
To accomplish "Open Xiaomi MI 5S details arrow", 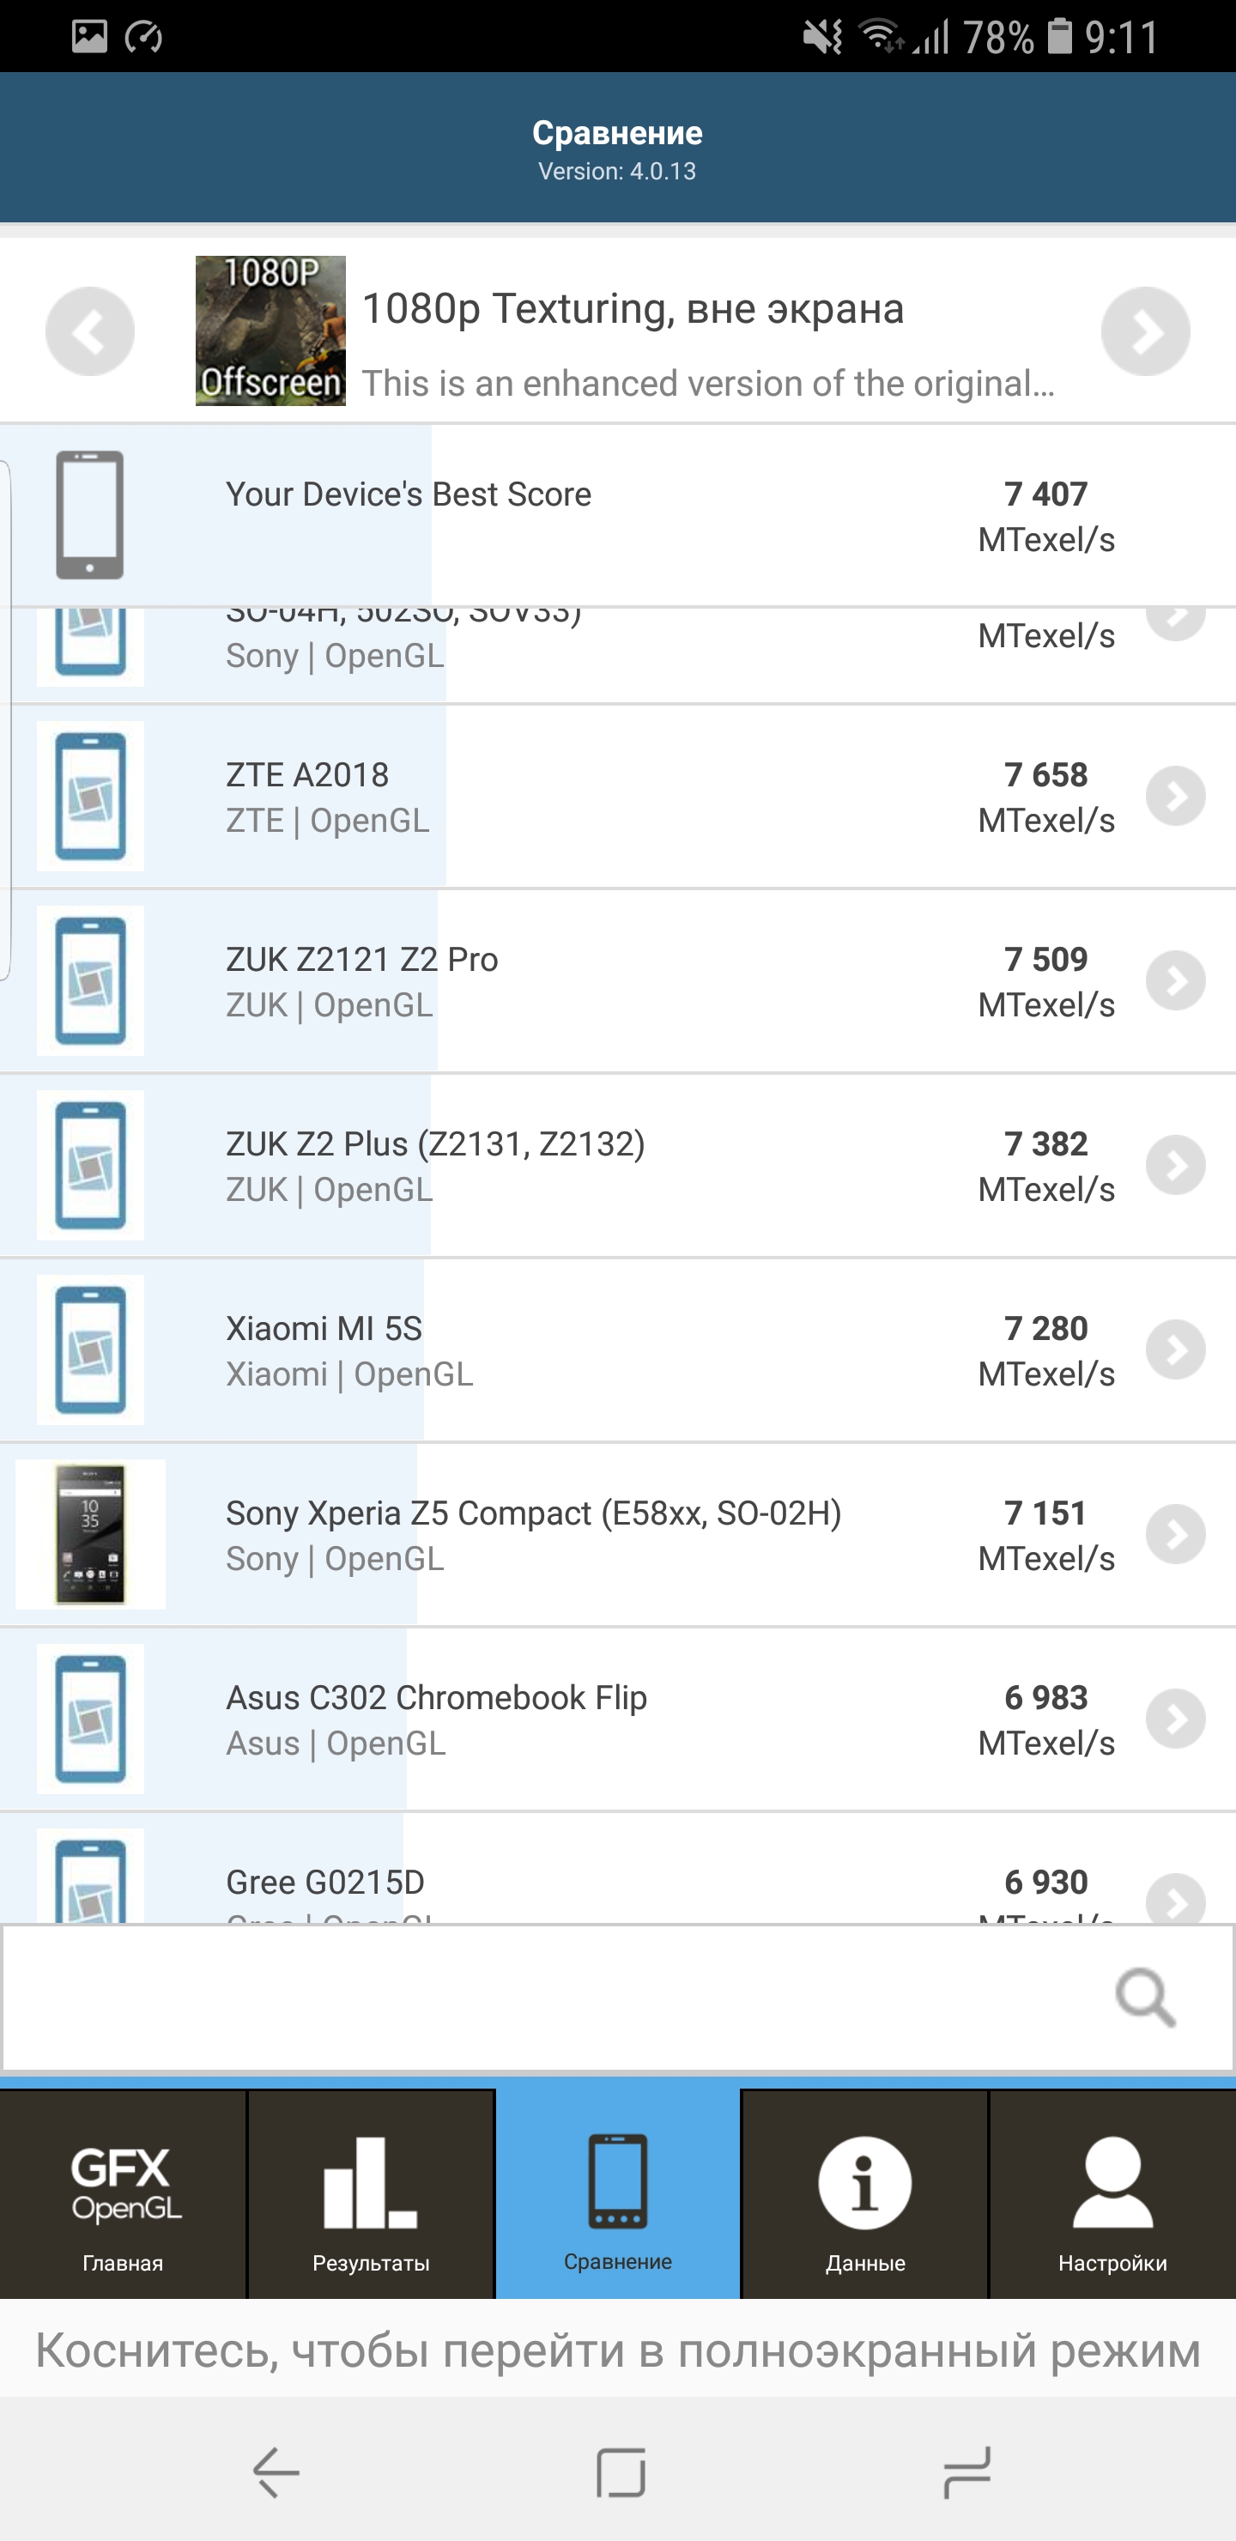I will tap(1175, 1349).
